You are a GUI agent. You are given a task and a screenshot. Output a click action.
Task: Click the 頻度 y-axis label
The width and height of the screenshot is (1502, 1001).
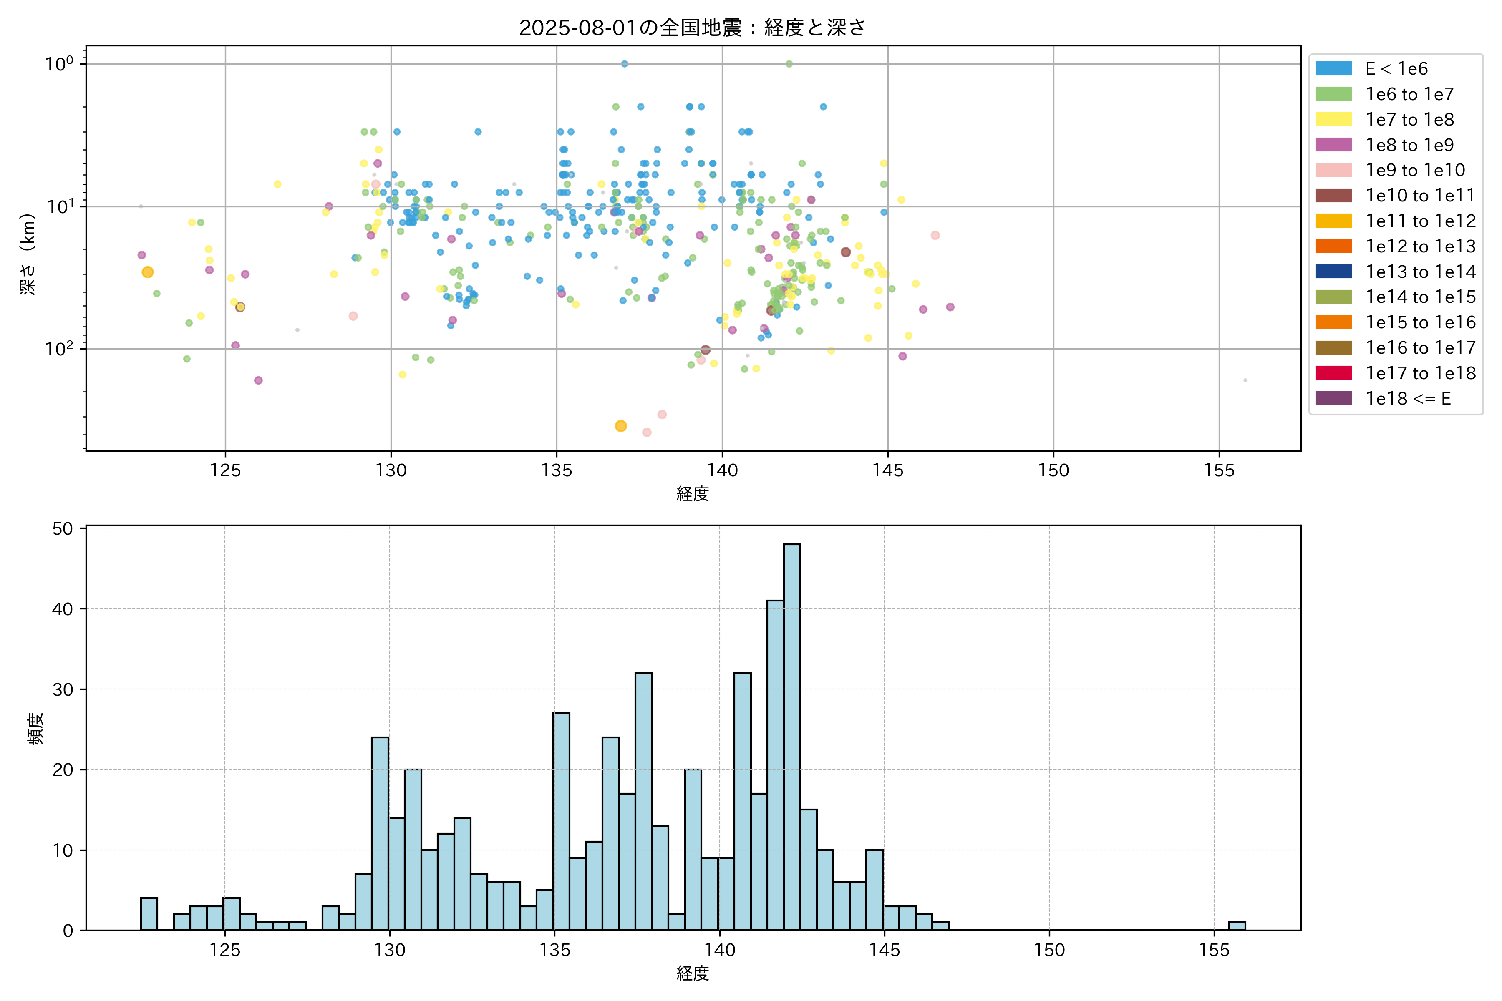pyautogui.click(x=36, y=728)
